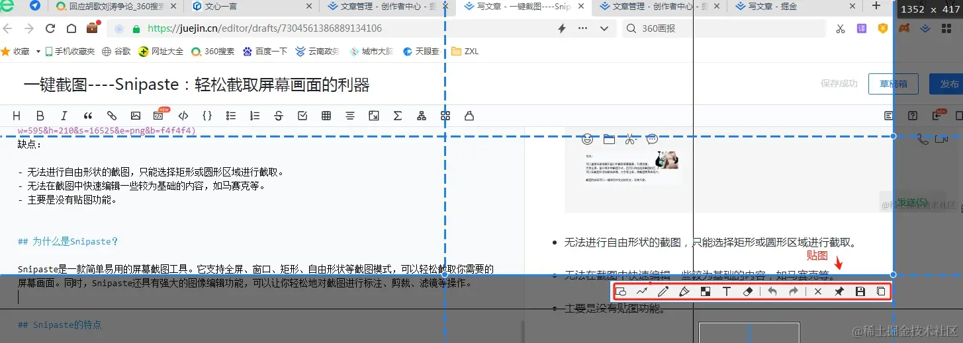Open the code snippet icon marked NEW
This screenshot has width=963, height=343.
160,115
